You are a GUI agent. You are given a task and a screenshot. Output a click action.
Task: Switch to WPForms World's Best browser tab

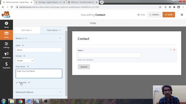[x=83, y=2]
